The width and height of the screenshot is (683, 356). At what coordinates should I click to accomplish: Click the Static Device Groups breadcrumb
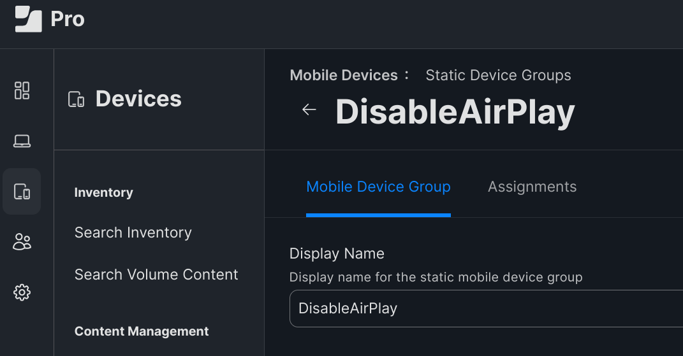pos(498,75)
